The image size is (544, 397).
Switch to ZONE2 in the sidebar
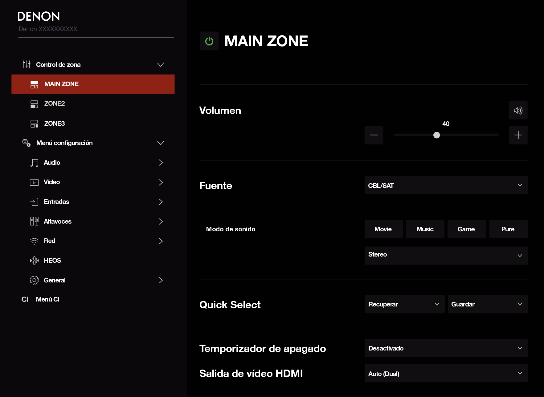tap(93, 104)
